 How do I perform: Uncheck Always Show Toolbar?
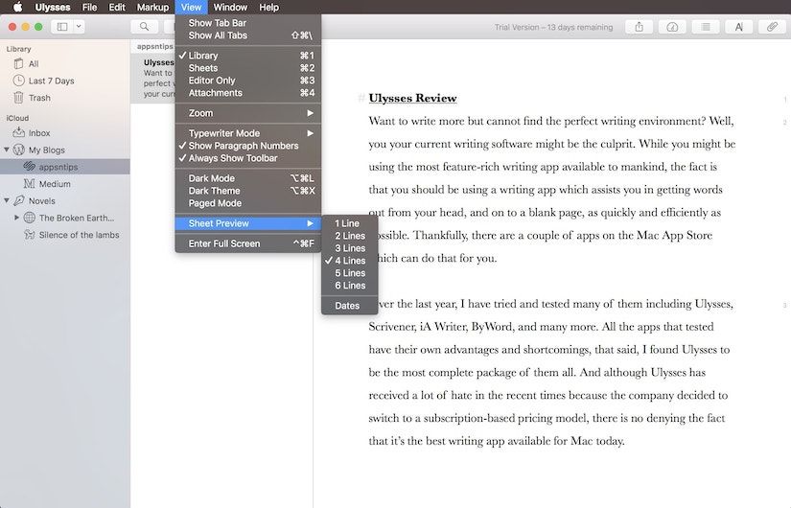tap(233, 158)
